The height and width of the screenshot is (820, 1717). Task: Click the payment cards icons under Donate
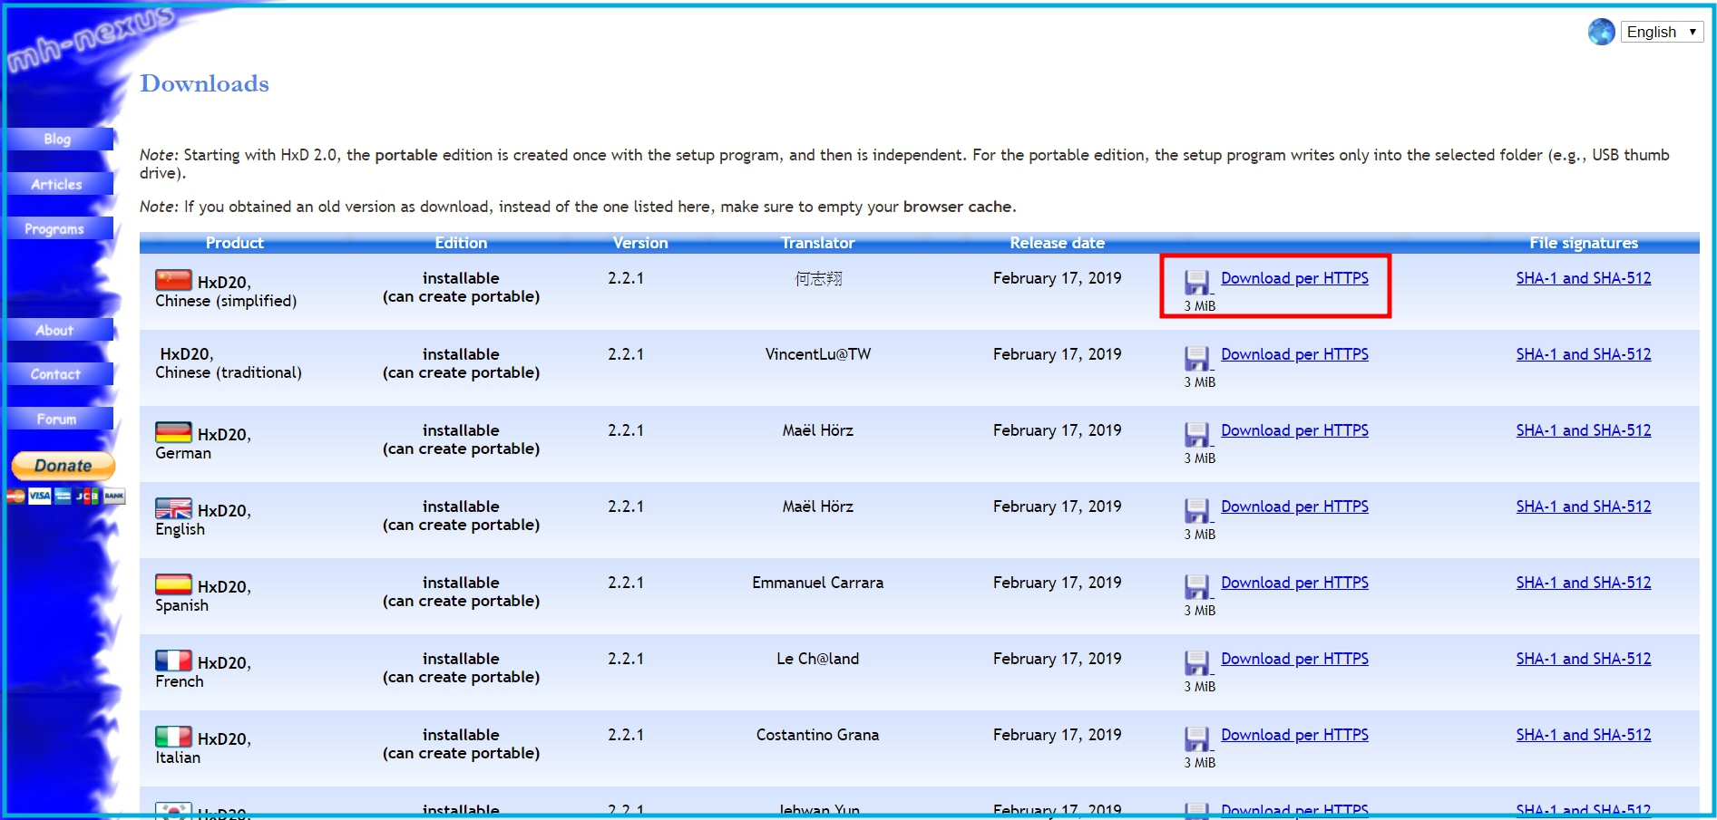65,496
